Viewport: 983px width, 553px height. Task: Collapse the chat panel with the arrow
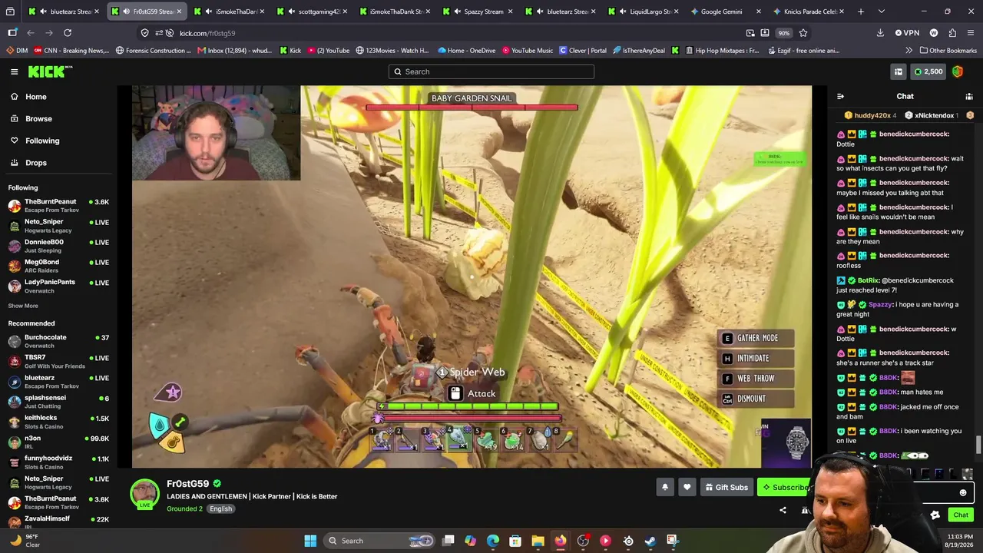click(840, 96)
